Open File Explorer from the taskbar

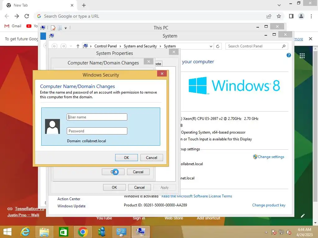tap(44, 232)
